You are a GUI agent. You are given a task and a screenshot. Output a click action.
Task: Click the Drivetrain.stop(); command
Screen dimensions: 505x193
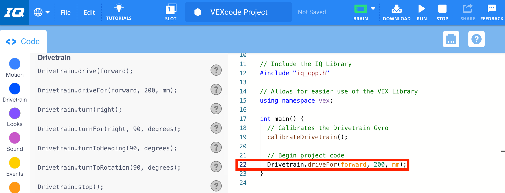tap(70, 187)
